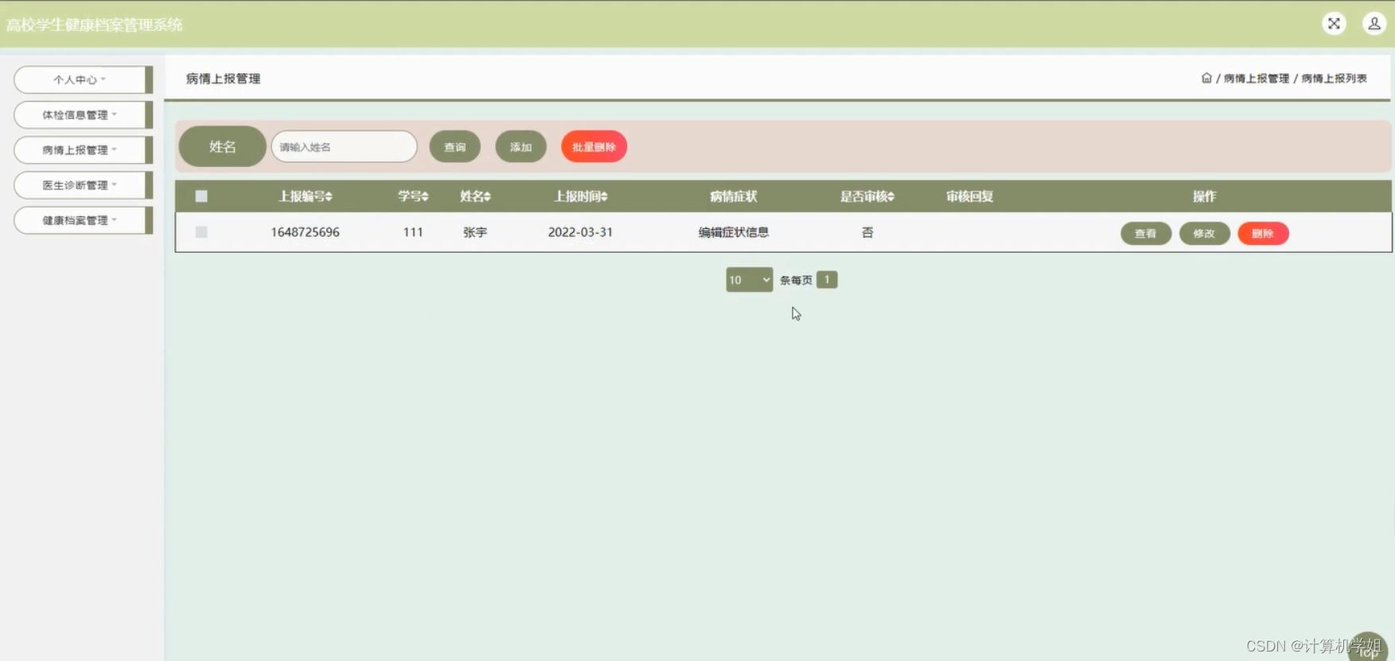Select 学号 cell 111

tap(413, 232)
